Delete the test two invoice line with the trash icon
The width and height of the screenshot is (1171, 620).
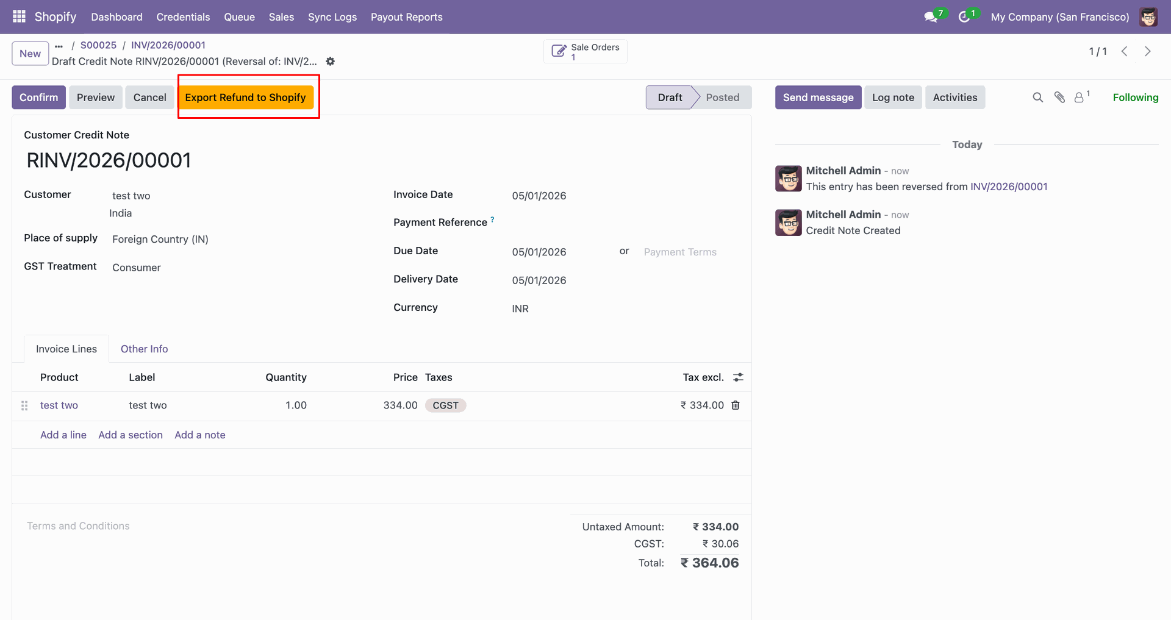[736, 405]
